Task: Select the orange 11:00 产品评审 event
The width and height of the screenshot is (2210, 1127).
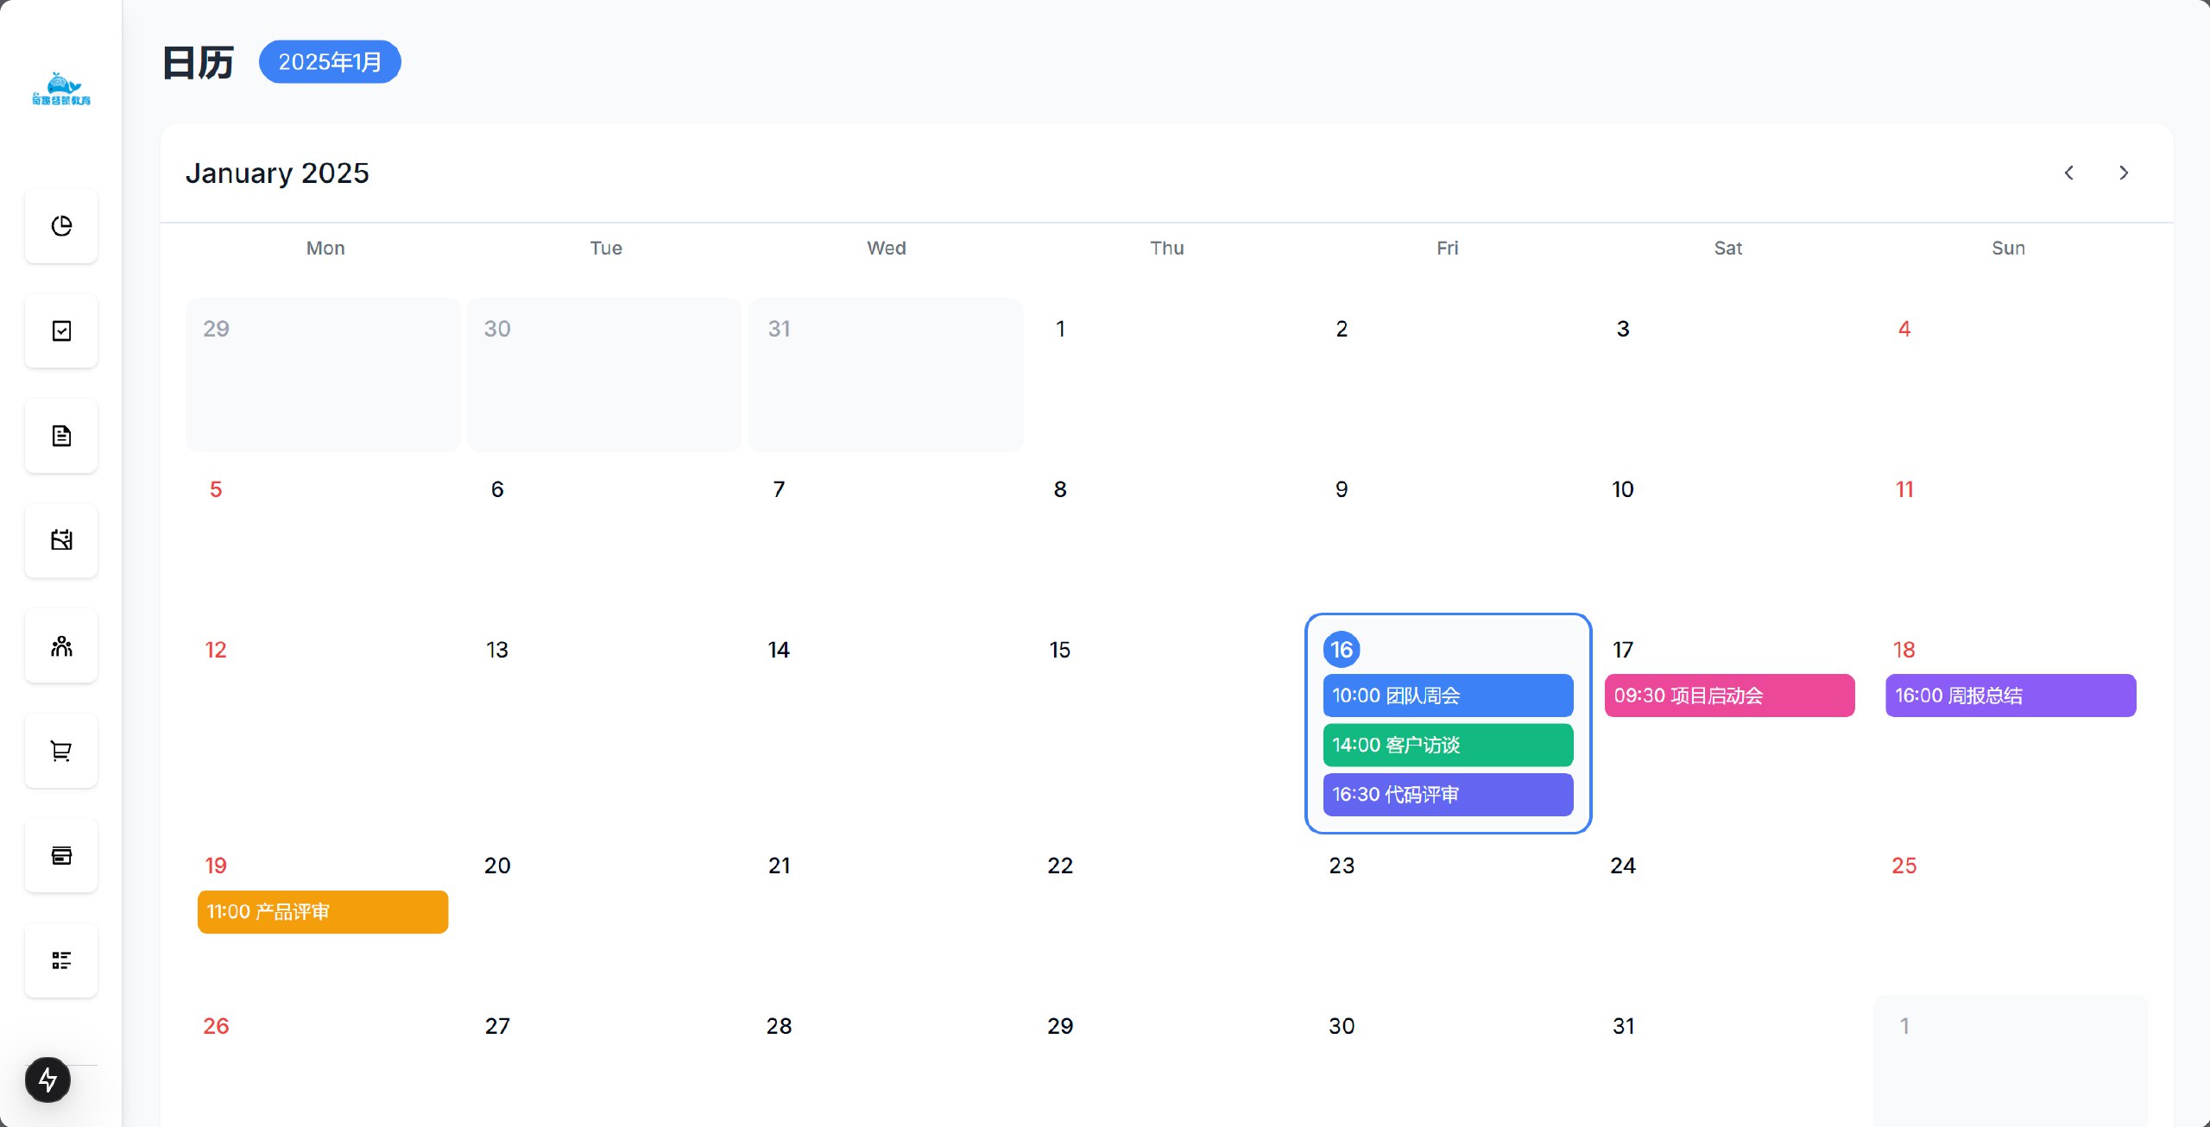Action: 322,911
